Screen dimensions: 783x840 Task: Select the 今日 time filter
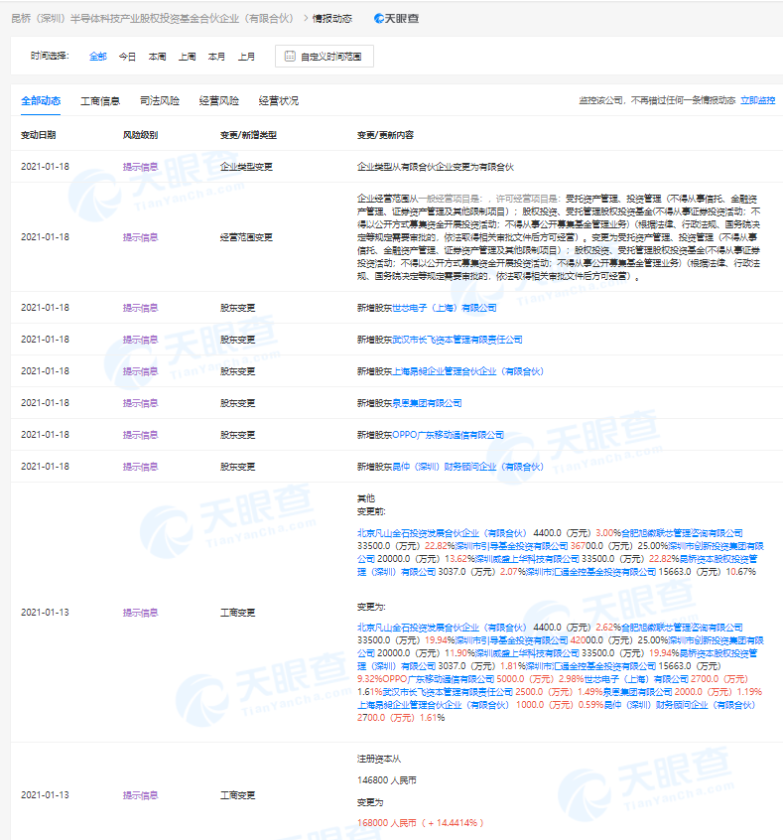pos(127,57)
